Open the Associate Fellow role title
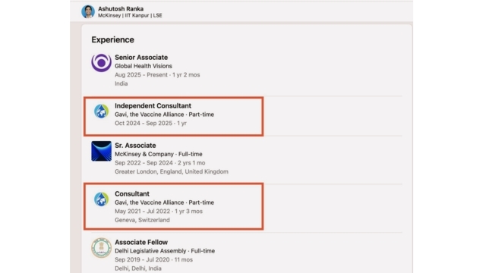The image size is (486, 273). point(141,242)
